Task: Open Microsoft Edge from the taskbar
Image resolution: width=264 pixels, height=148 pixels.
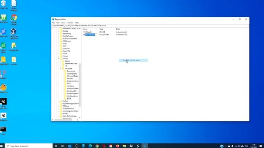Action: tap(90, 146)
